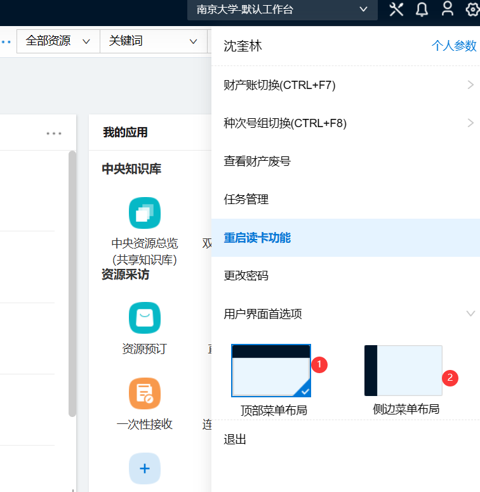Click the 中央知识库 section heading

tap(131, 169)
